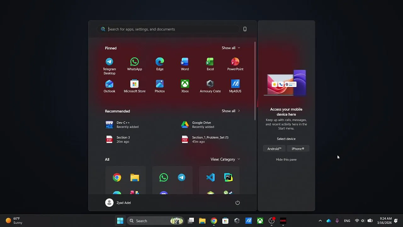The image size is (403, 227).
Task: Open Task View on the taskbar
Action: 191,221
